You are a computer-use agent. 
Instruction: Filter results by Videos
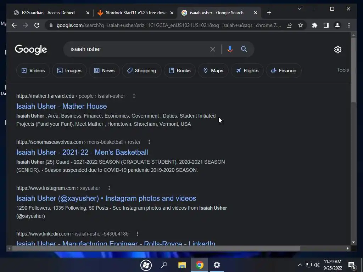pyautogui.click(x=33, y=70)
